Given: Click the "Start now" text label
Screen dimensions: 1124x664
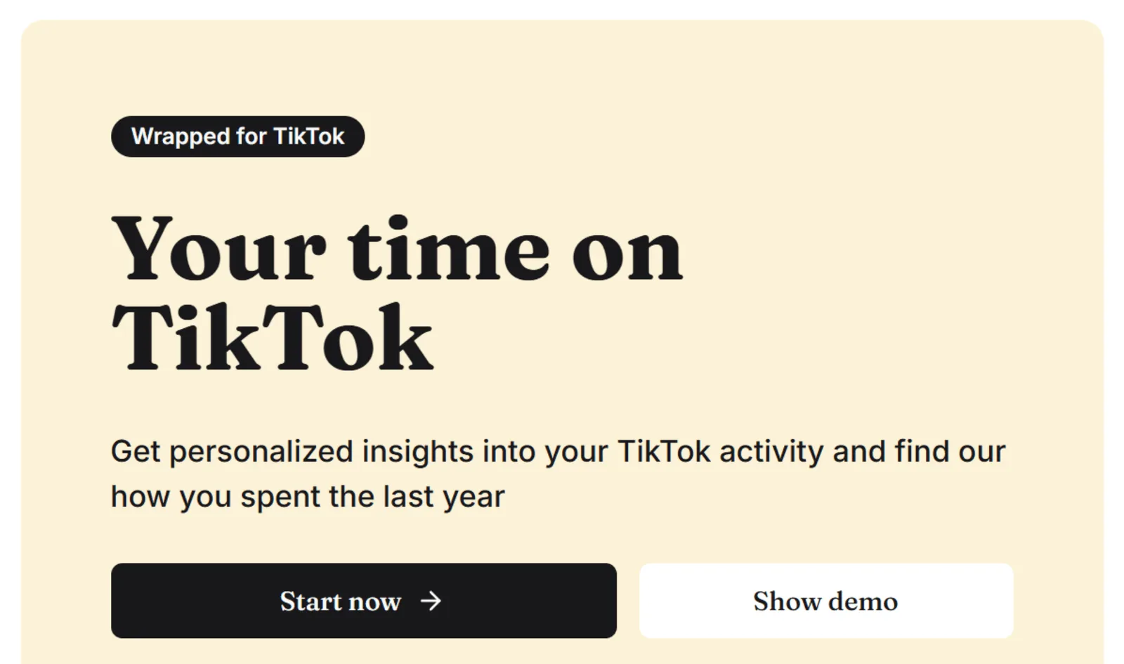Looking at the screenshot, I should pos(340,601).
